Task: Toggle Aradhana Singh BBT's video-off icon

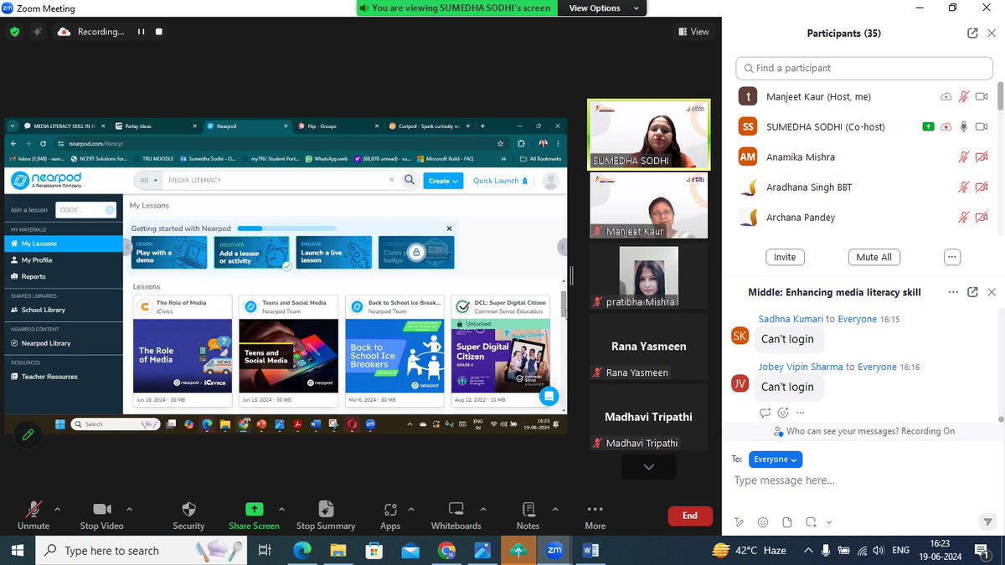Action: (982, 187)
